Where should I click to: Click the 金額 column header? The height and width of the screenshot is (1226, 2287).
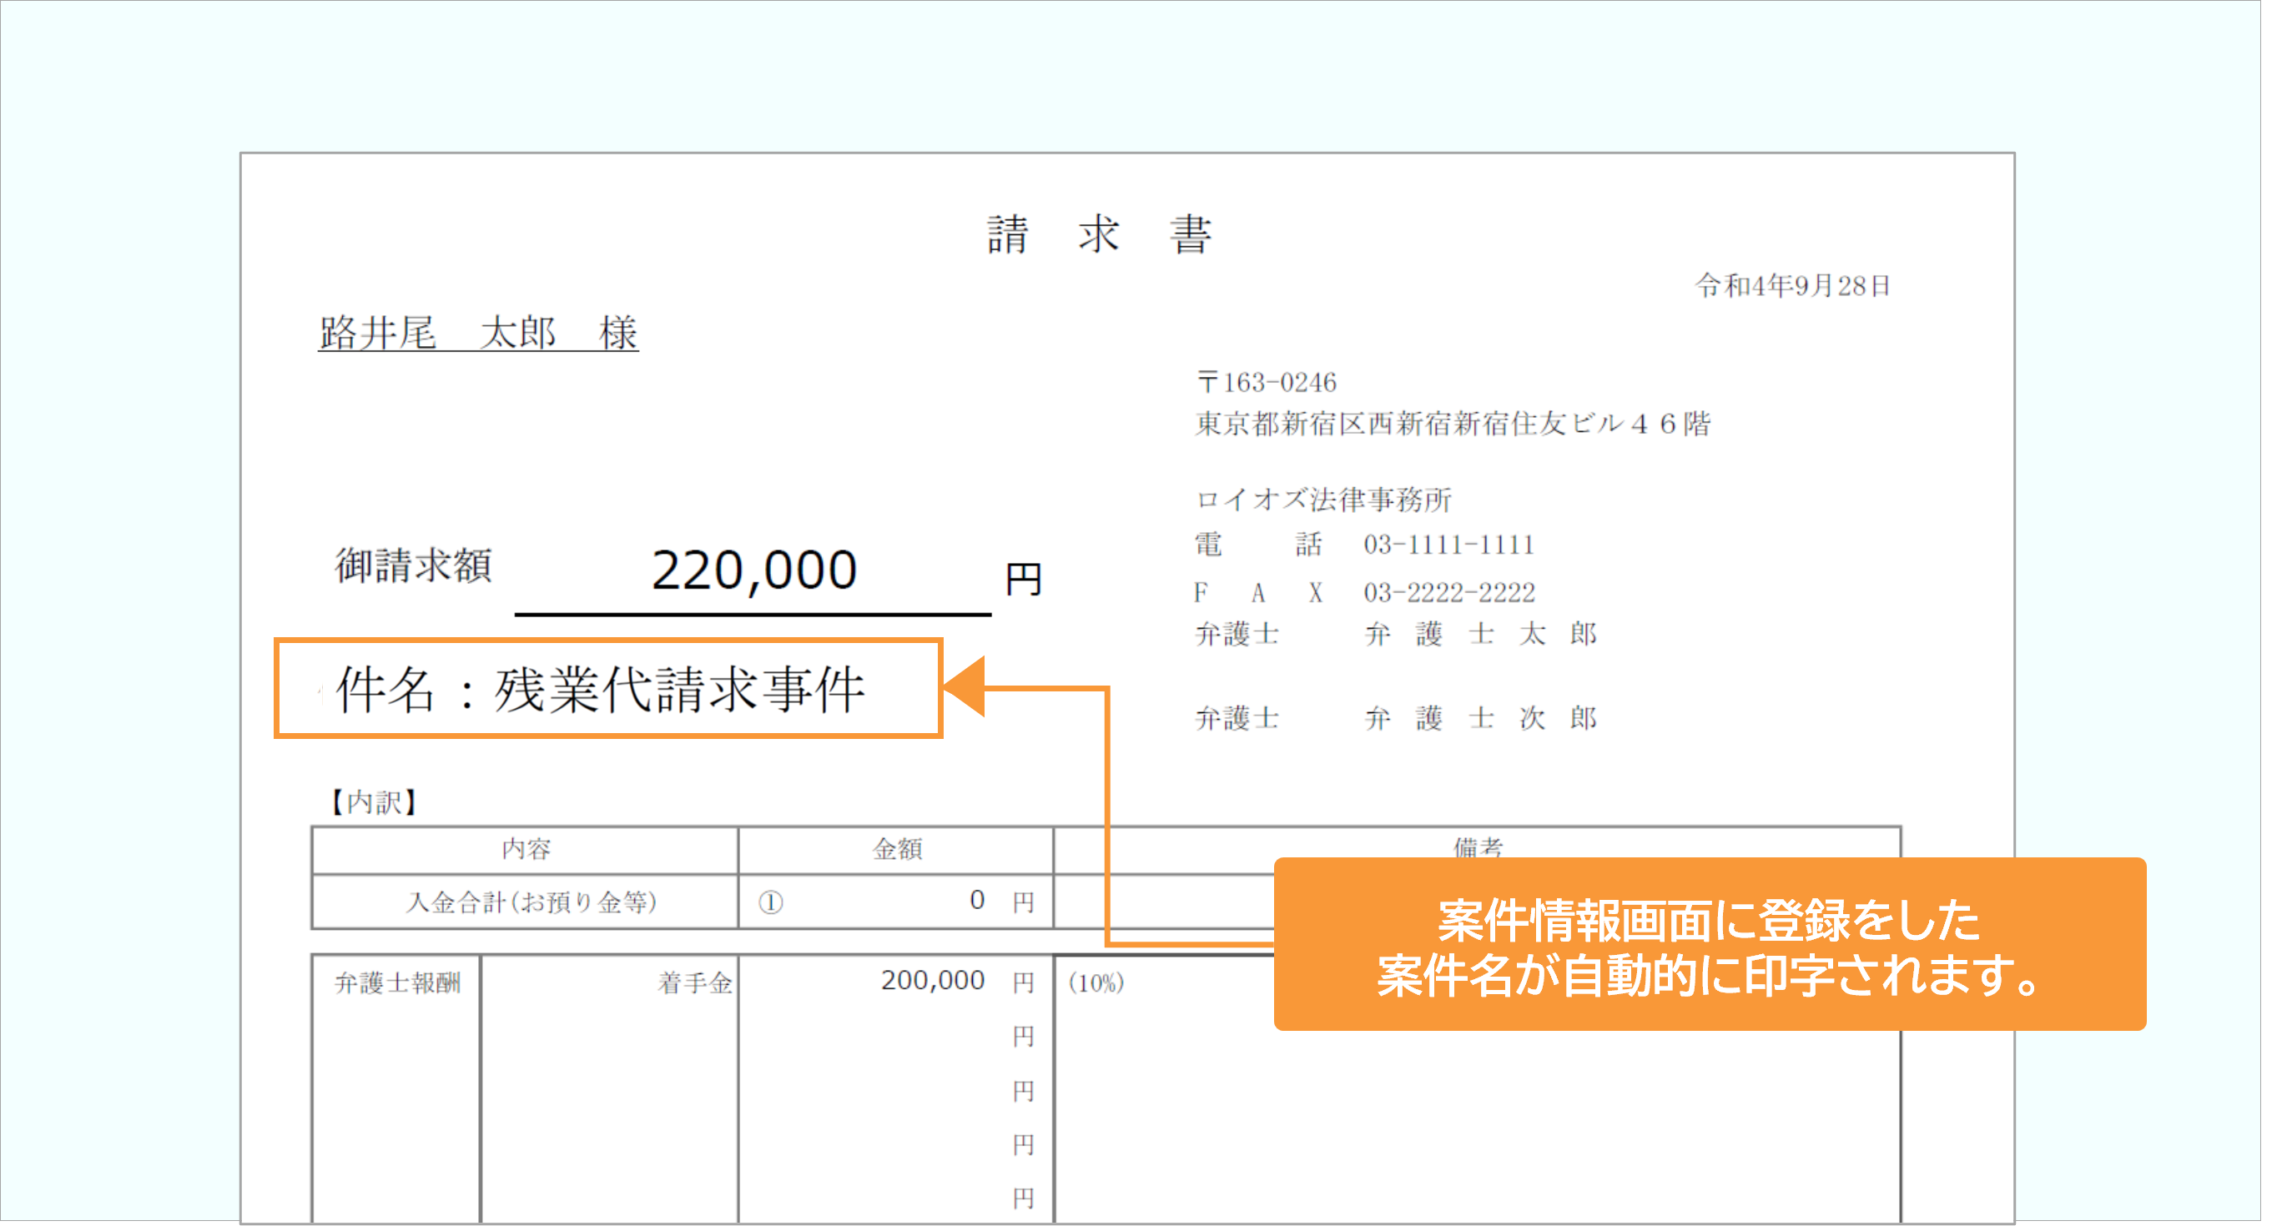(x=897, y=849)
